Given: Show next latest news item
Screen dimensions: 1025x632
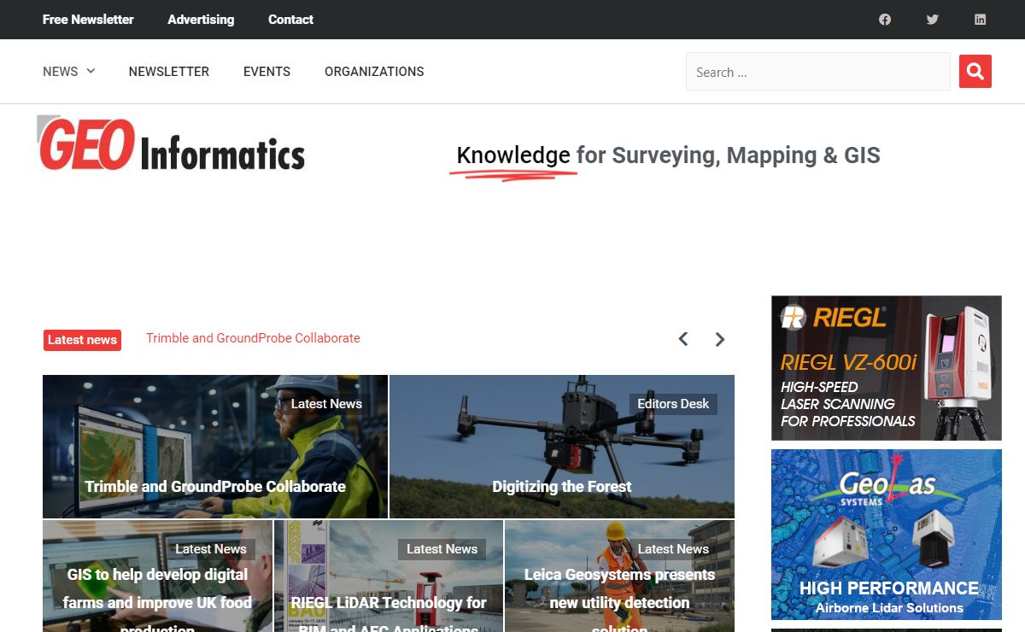Looking at the screenshot, I should click(720, 339).
